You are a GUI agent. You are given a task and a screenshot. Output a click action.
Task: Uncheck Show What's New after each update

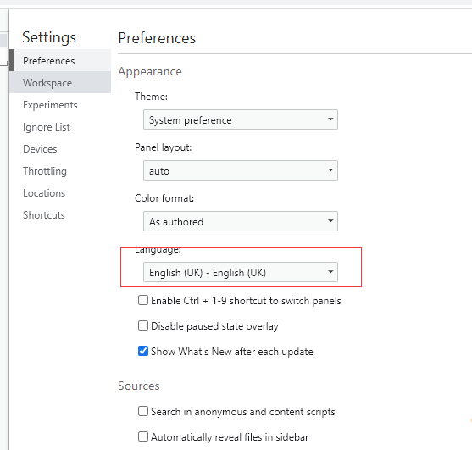point(143,351)
